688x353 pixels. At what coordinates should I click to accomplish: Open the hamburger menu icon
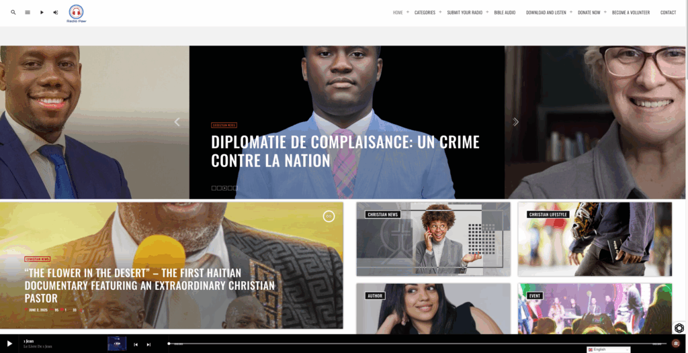[27, 12]
